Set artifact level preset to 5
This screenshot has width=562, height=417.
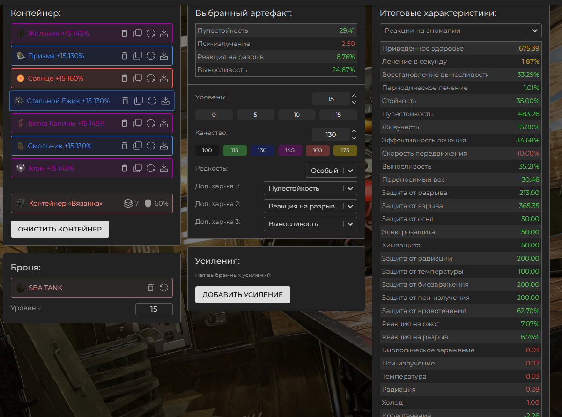[255, 115]
